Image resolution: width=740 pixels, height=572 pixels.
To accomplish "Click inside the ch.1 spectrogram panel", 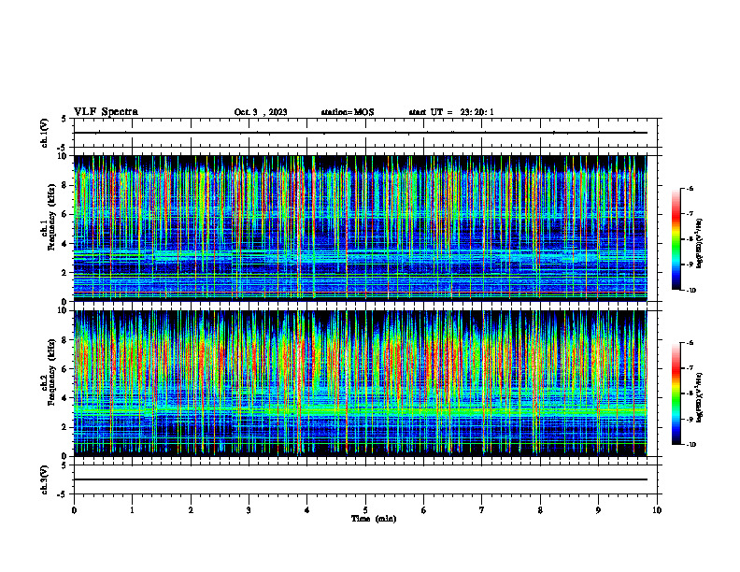I will click(360, 228).
